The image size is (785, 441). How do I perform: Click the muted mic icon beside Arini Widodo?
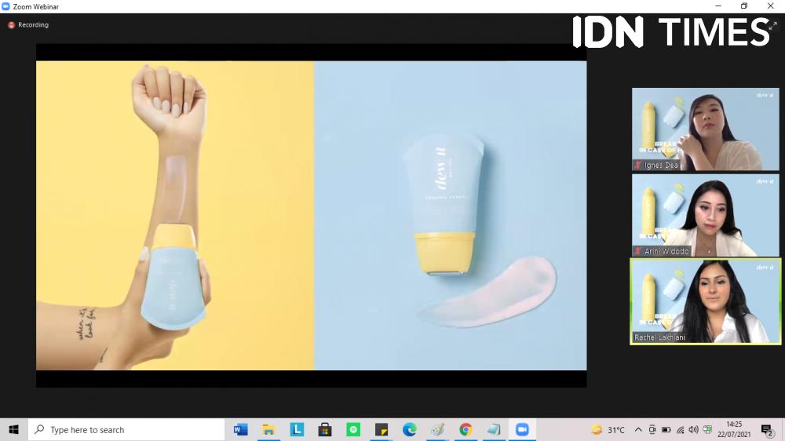click(637, 251)
